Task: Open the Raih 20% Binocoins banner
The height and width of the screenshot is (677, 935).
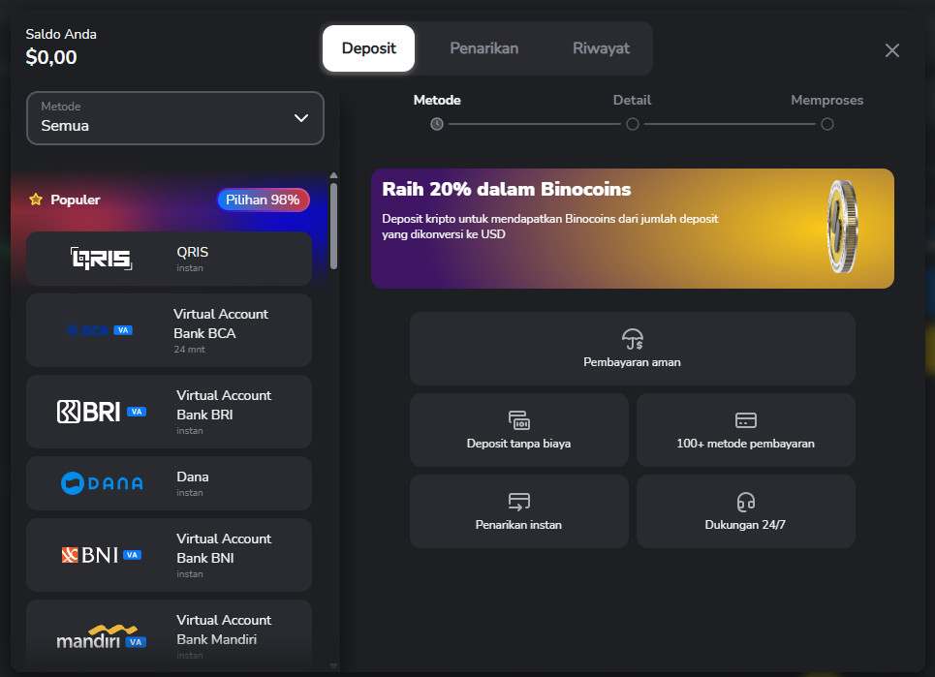Action: click(x=632, y=229)
